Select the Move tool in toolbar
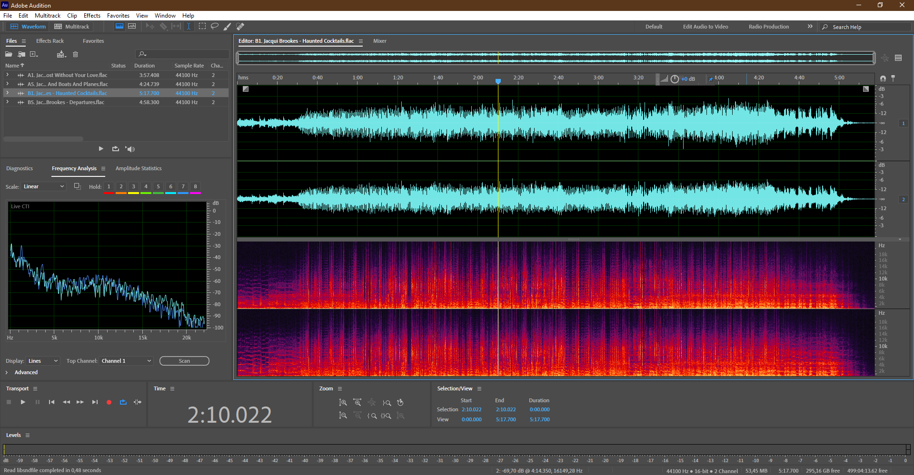Viewport: 914px width, 475px height. pyautogui.click(x=150, y=27)
